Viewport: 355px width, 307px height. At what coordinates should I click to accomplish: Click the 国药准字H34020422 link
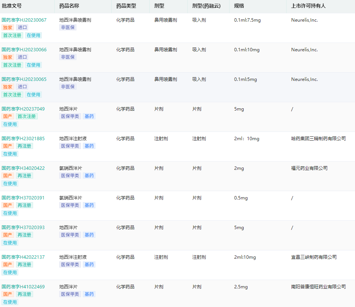(23, 168)
